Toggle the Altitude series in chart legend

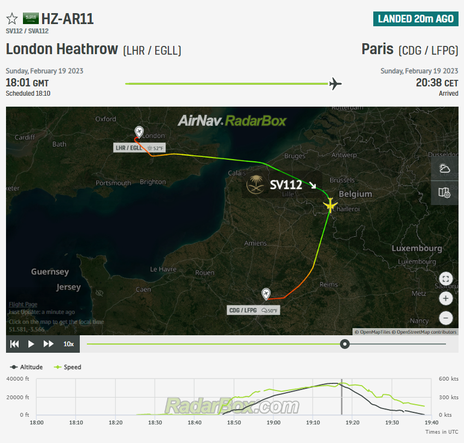pyautogui.click(x=26, y=367)
